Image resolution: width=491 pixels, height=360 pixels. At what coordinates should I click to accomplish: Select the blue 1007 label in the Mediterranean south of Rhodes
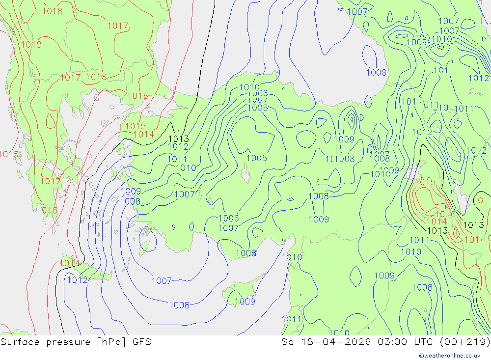(162, 281)
